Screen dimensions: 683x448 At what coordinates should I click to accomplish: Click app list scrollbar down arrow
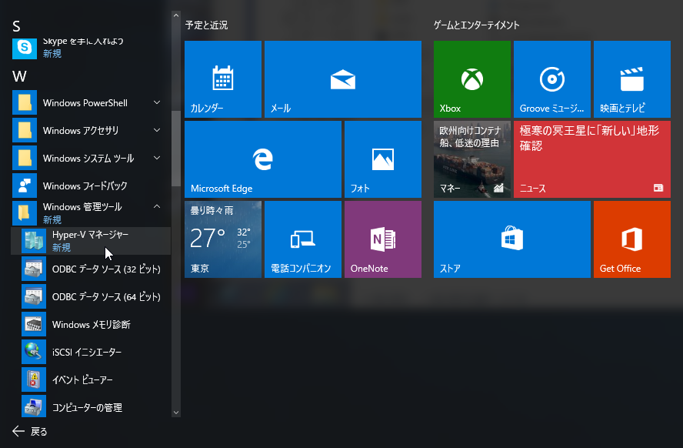tap(176, 413)
